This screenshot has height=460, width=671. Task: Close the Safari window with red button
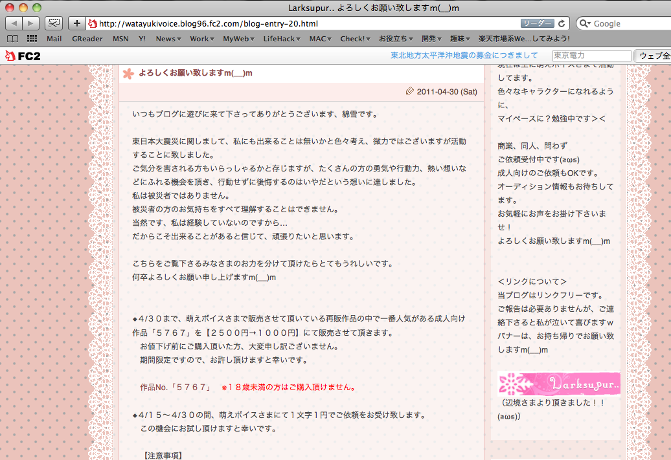[x=10, y=8]
